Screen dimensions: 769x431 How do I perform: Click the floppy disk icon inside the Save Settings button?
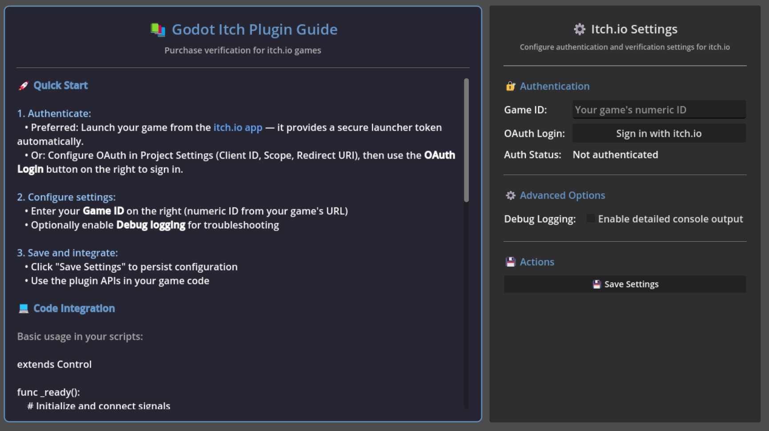tap(597, 284)
